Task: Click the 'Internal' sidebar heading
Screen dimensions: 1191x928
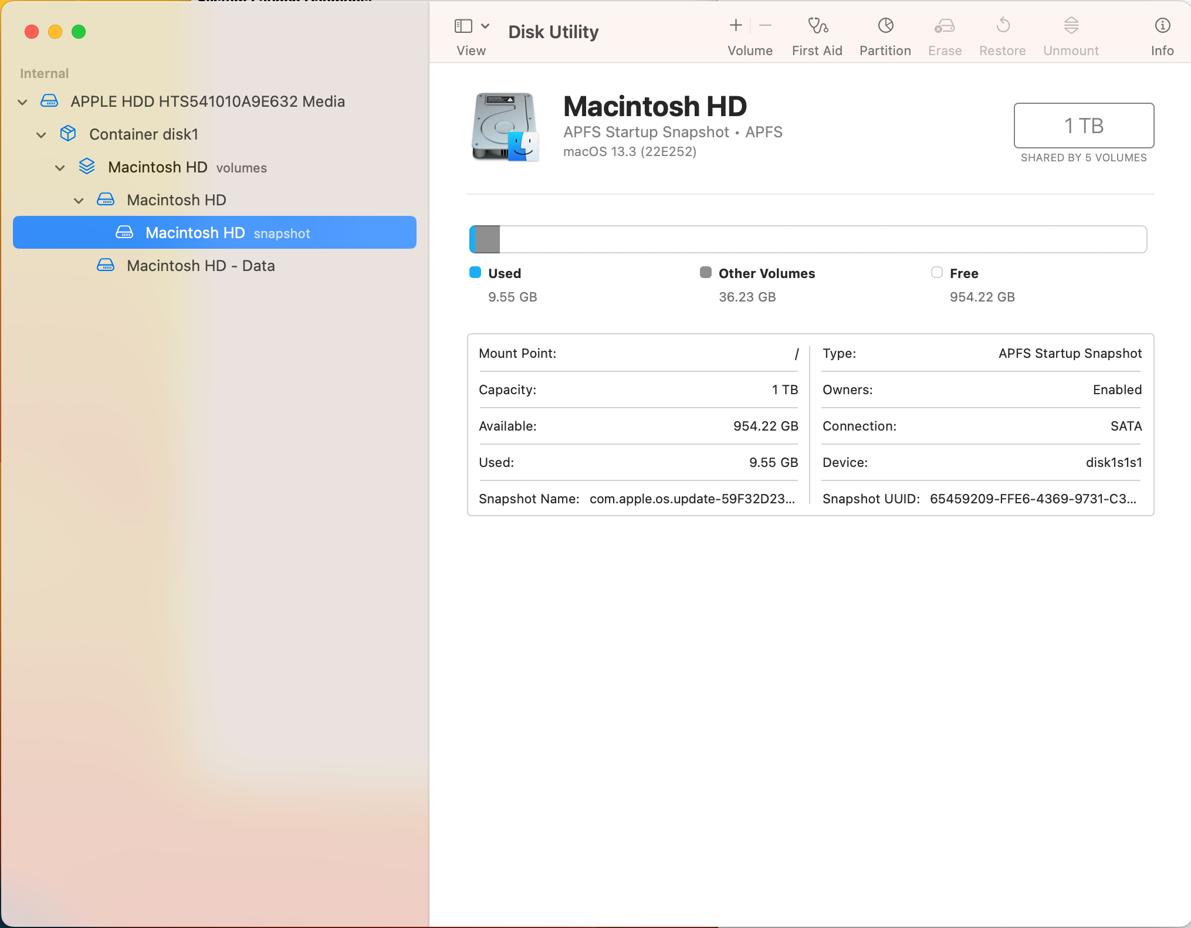Action: 44,73
